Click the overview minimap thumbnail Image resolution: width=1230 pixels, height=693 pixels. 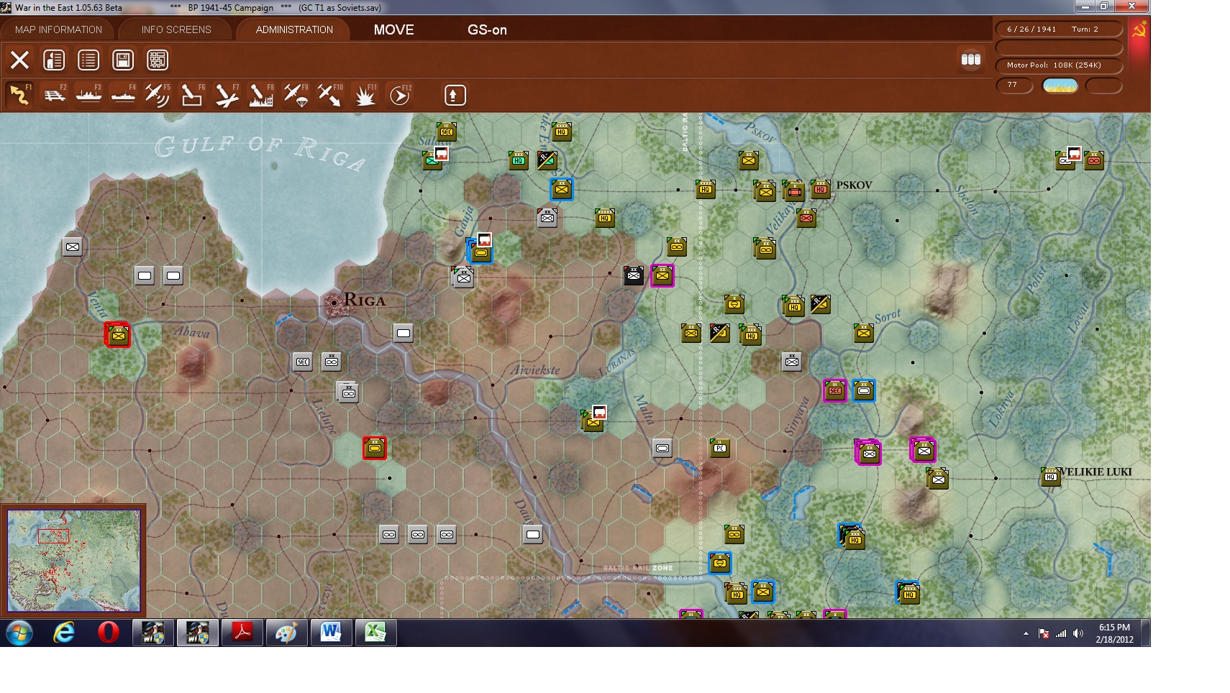coord(73,561)
